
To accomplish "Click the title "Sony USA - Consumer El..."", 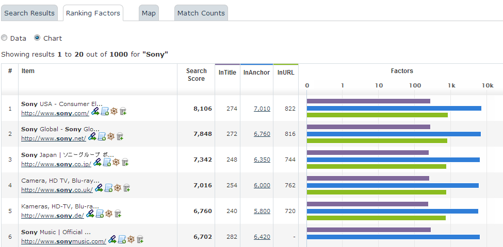I will point(62,104).
